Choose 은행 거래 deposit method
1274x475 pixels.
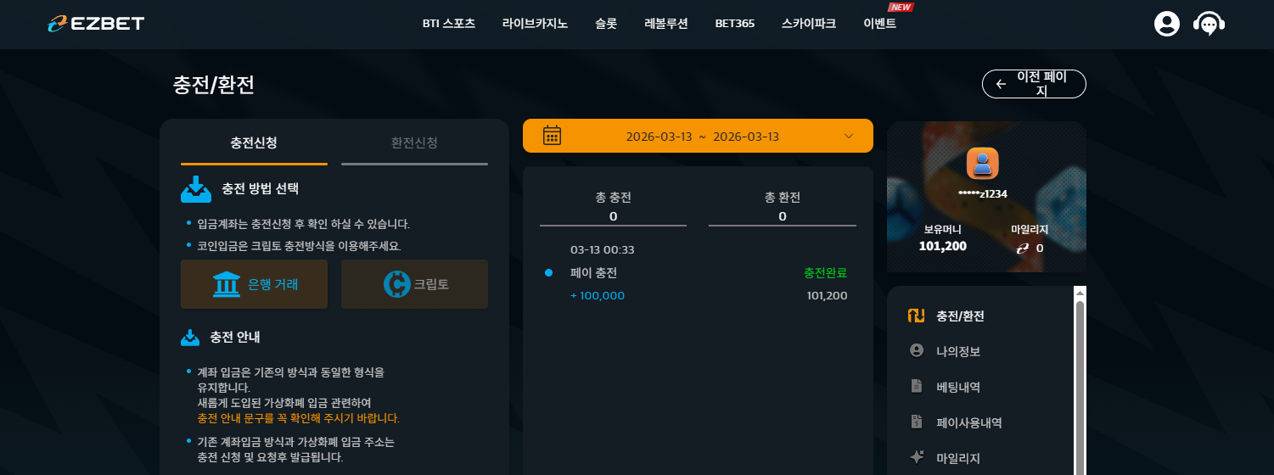click(254, 284)
